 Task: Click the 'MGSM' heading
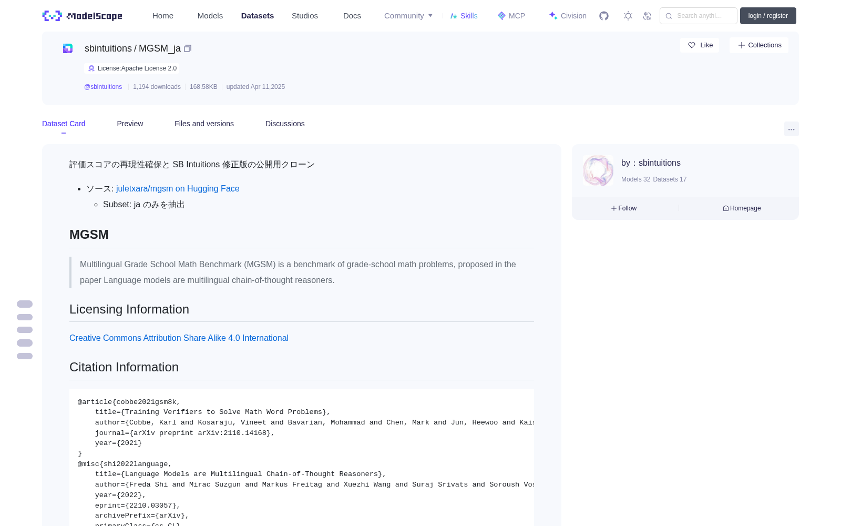(x=89, y=235)
